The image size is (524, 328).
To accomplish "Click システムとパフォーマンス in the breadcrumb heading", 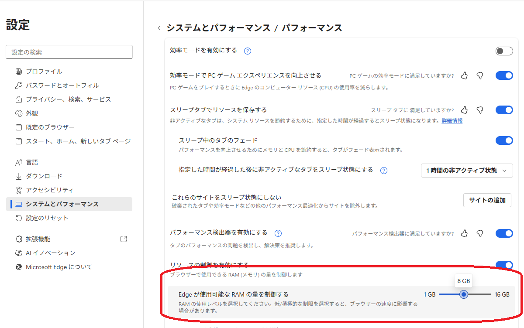I will click(218, 28).
